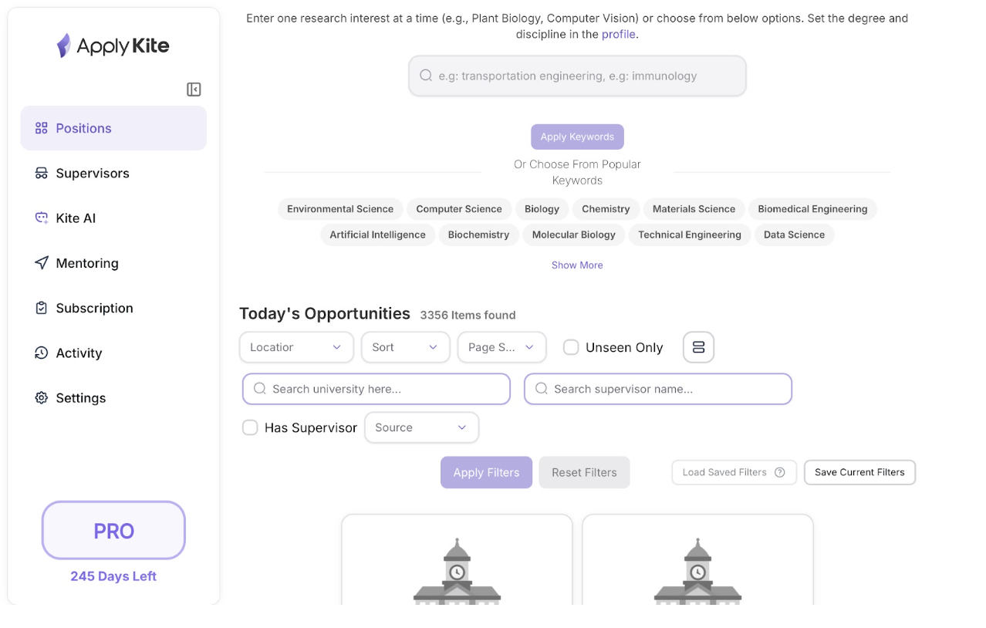
Task: Select the Computer Science keyword chip
Action: 458,209
